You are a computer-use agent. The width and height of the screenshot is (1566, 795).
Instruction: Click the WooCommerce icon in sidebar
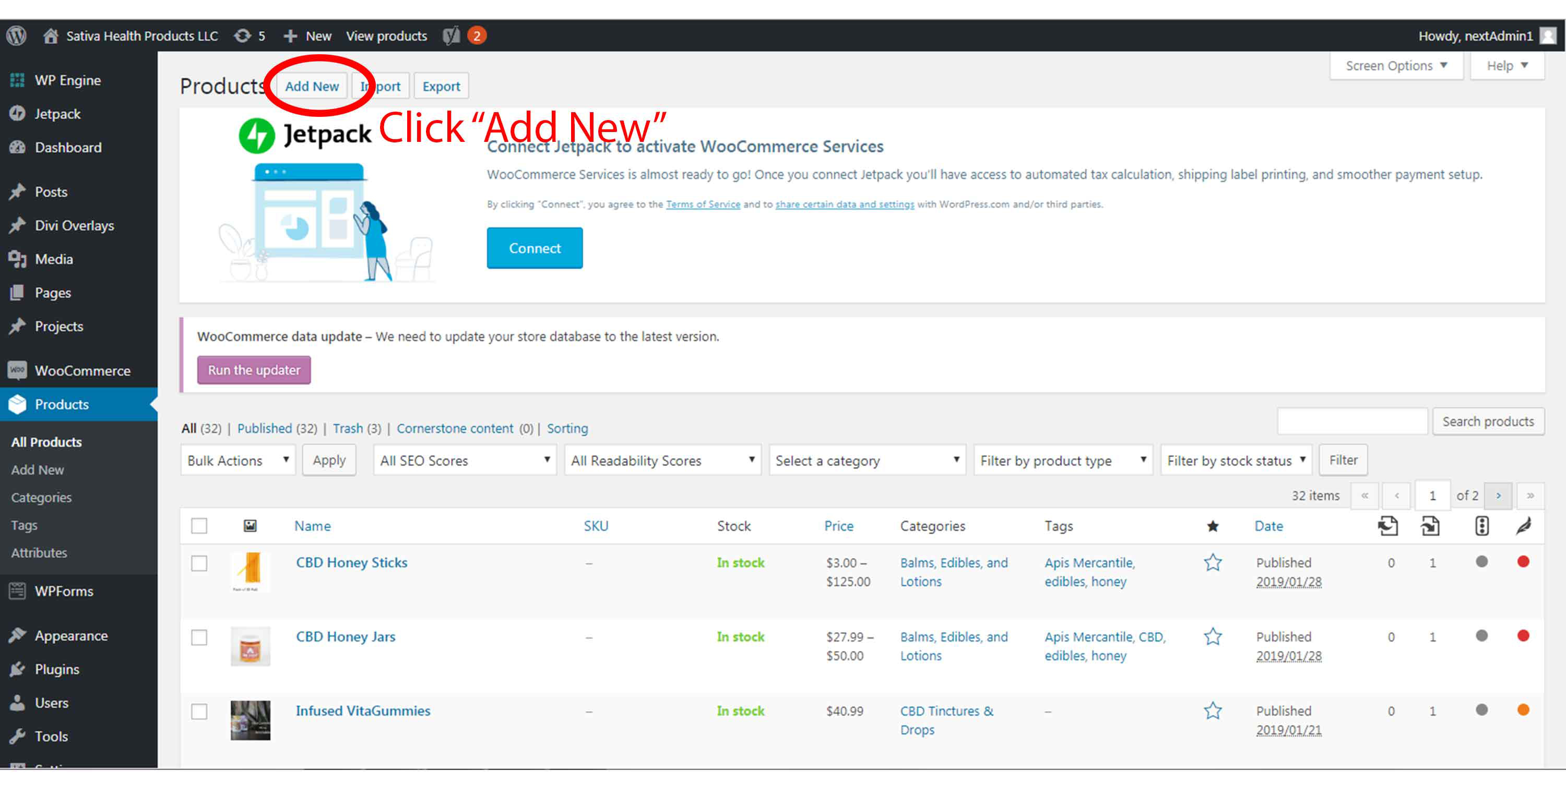click(18, 370)
